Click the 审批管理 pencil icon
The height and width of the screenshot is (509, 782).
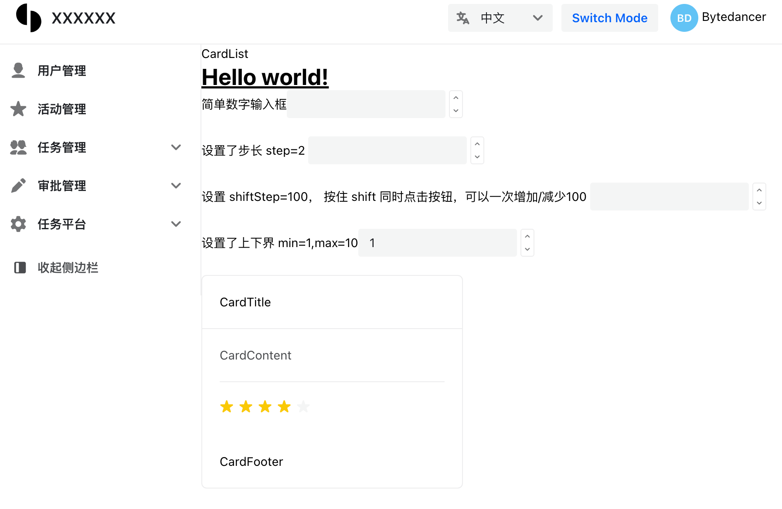pyautogui.click(x=18, y=186)
